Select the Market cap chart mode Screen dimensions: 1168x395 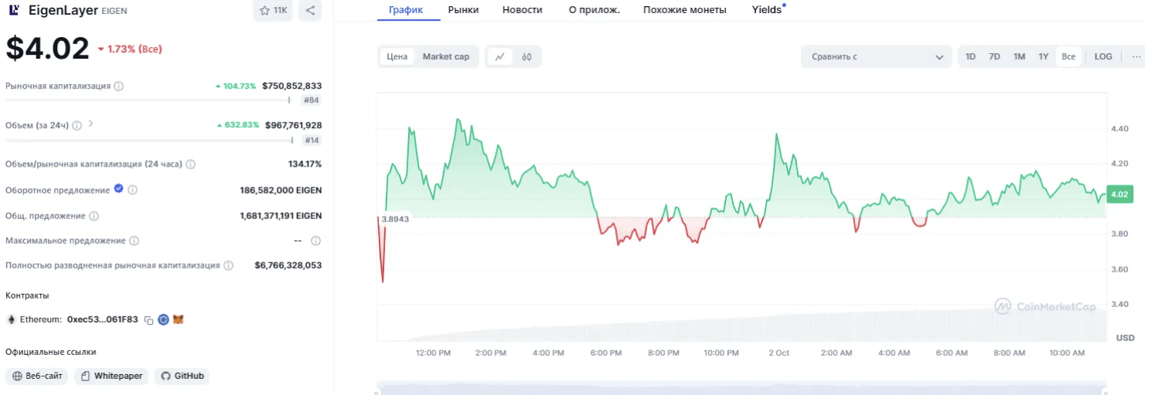tap(446, 56)
